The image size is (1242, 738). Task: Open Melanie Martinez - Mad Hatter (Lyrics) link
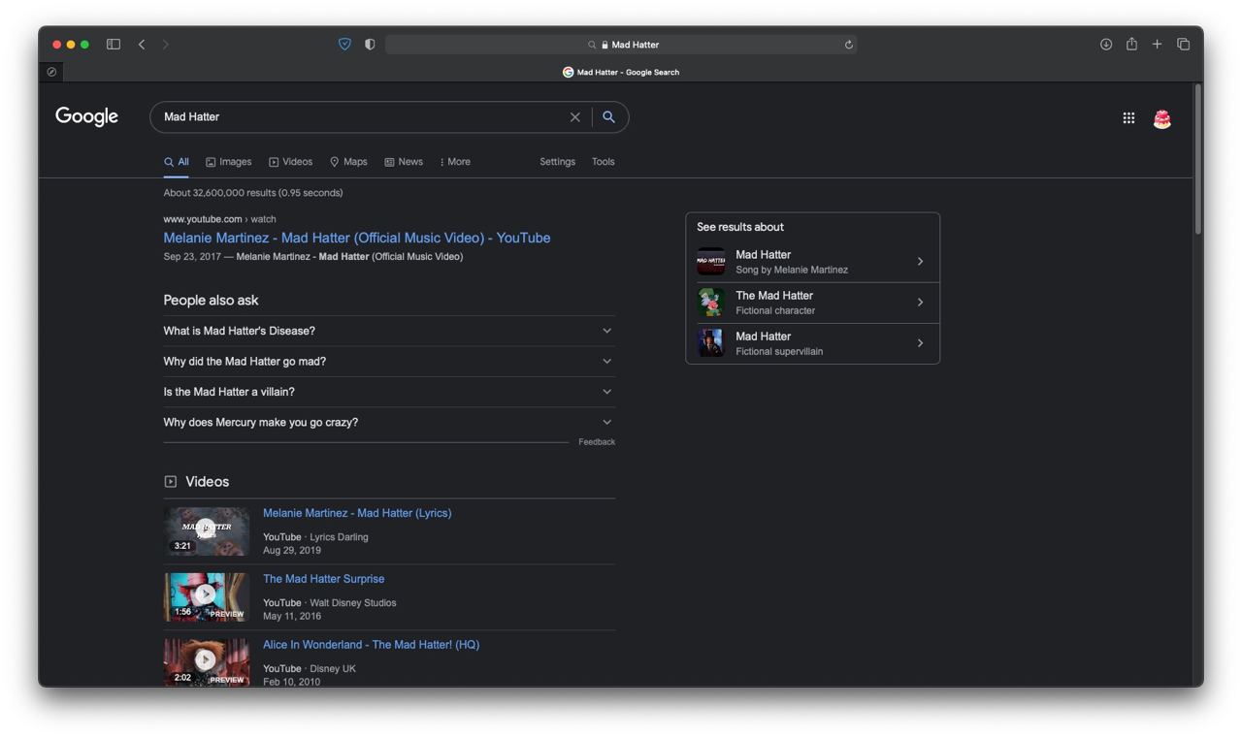(357, 513)
